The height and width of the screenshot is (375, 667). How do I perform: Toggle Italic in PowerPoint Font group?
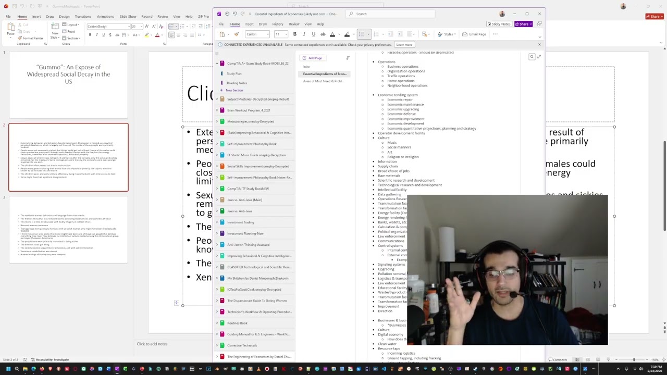click(97, 35)
